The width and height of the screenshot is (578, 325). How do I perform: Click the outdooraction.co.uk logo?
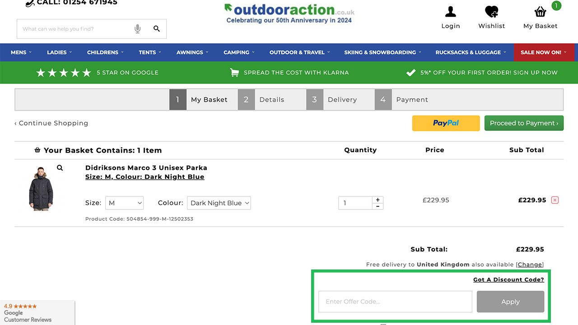click(x=289, y=13)
